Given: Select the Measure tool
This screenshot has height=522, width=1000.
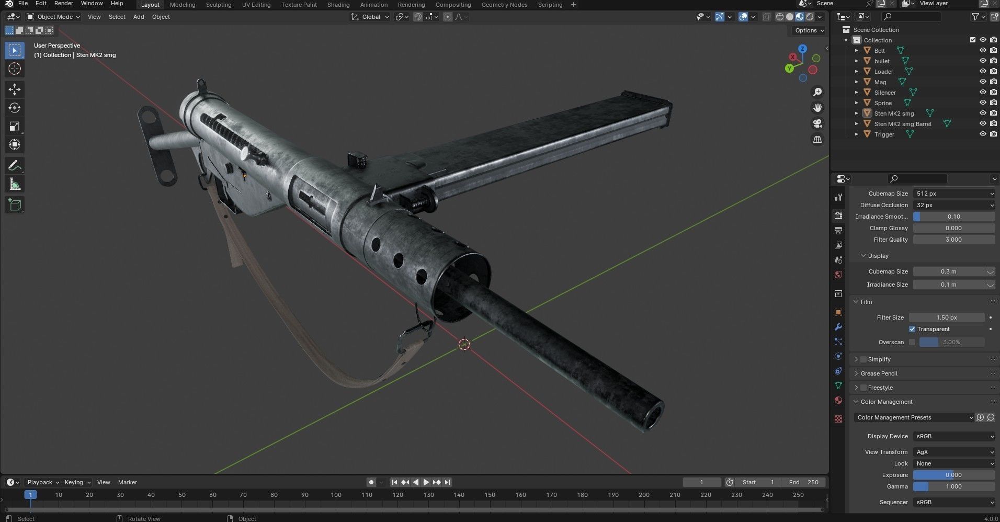Looking at the screenshot, I should point(15,184).
